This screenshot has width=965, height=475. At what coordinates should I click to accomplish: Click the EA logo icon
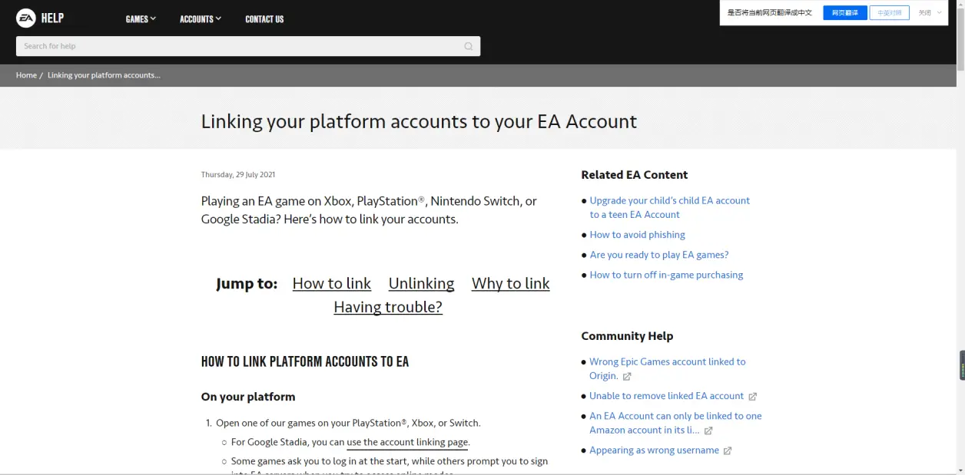pyautogui.click(x=26, y=18)
